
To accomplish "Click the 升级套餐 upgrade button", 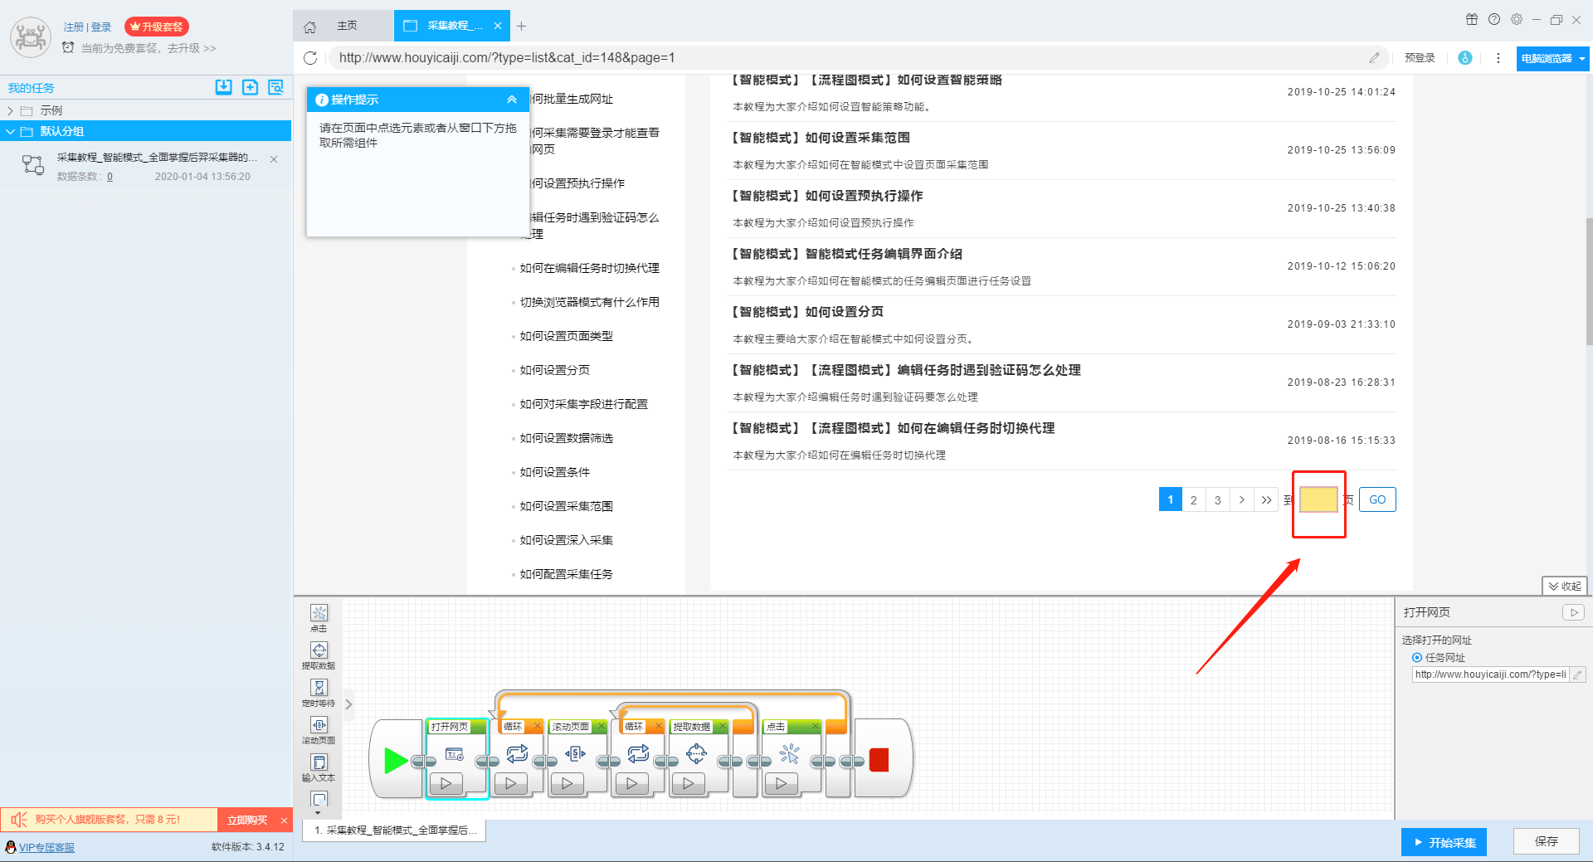I will pos(157,27).
